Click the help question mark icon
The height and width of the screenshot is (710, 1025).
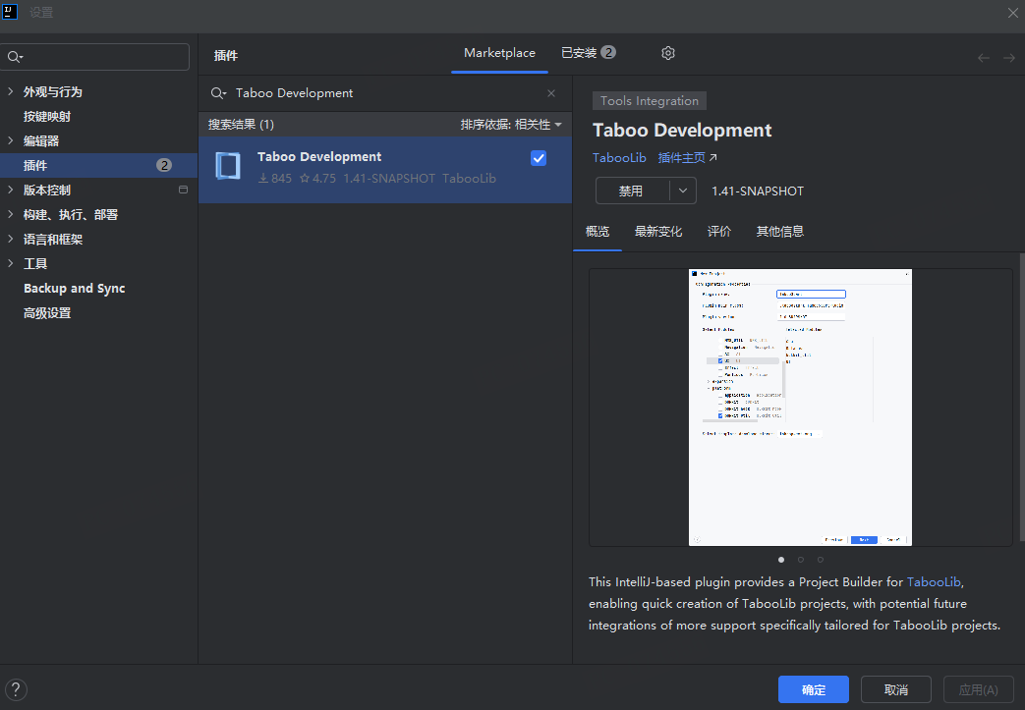coord(16,689)
